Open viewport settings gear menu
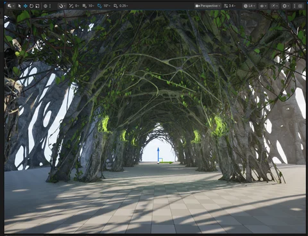This screenshot has height=236, width=308. coord(286,6)
